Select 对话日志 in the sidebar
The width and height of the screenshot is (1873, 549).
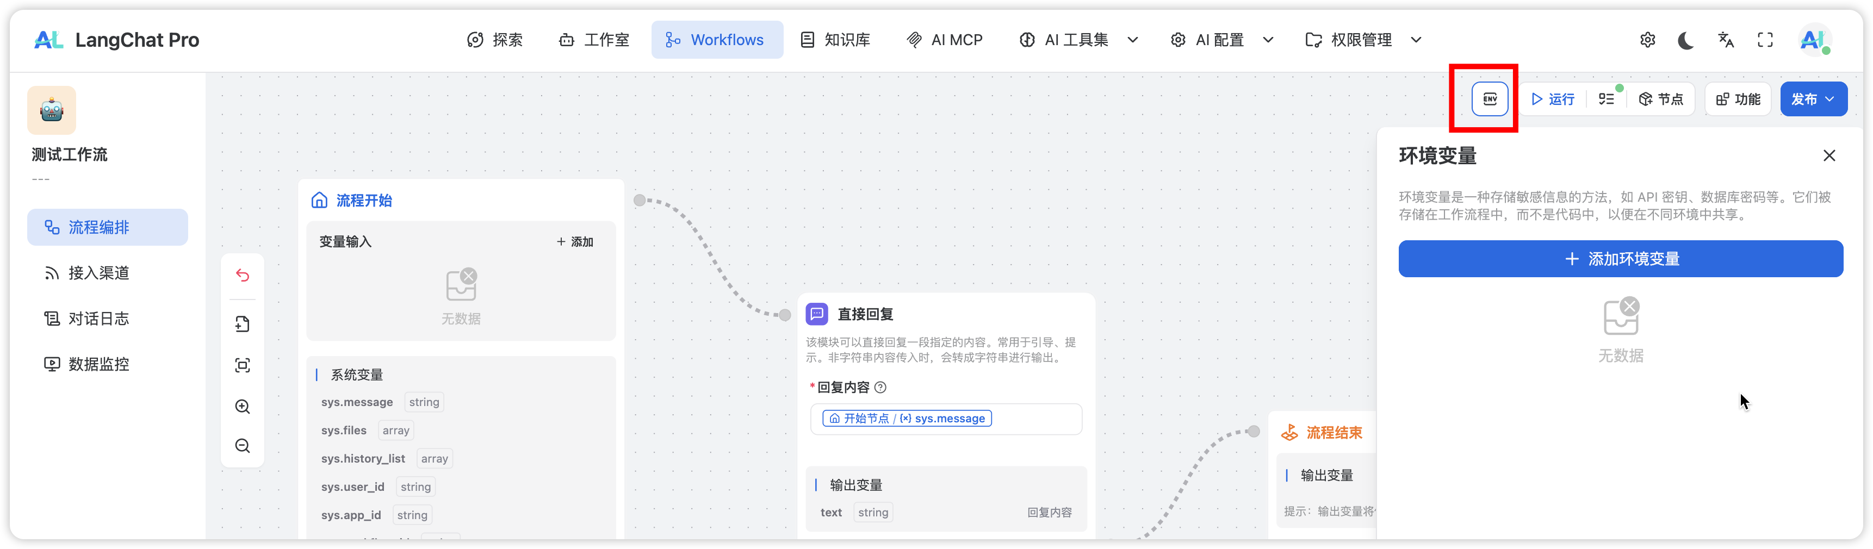click(99, 319)
